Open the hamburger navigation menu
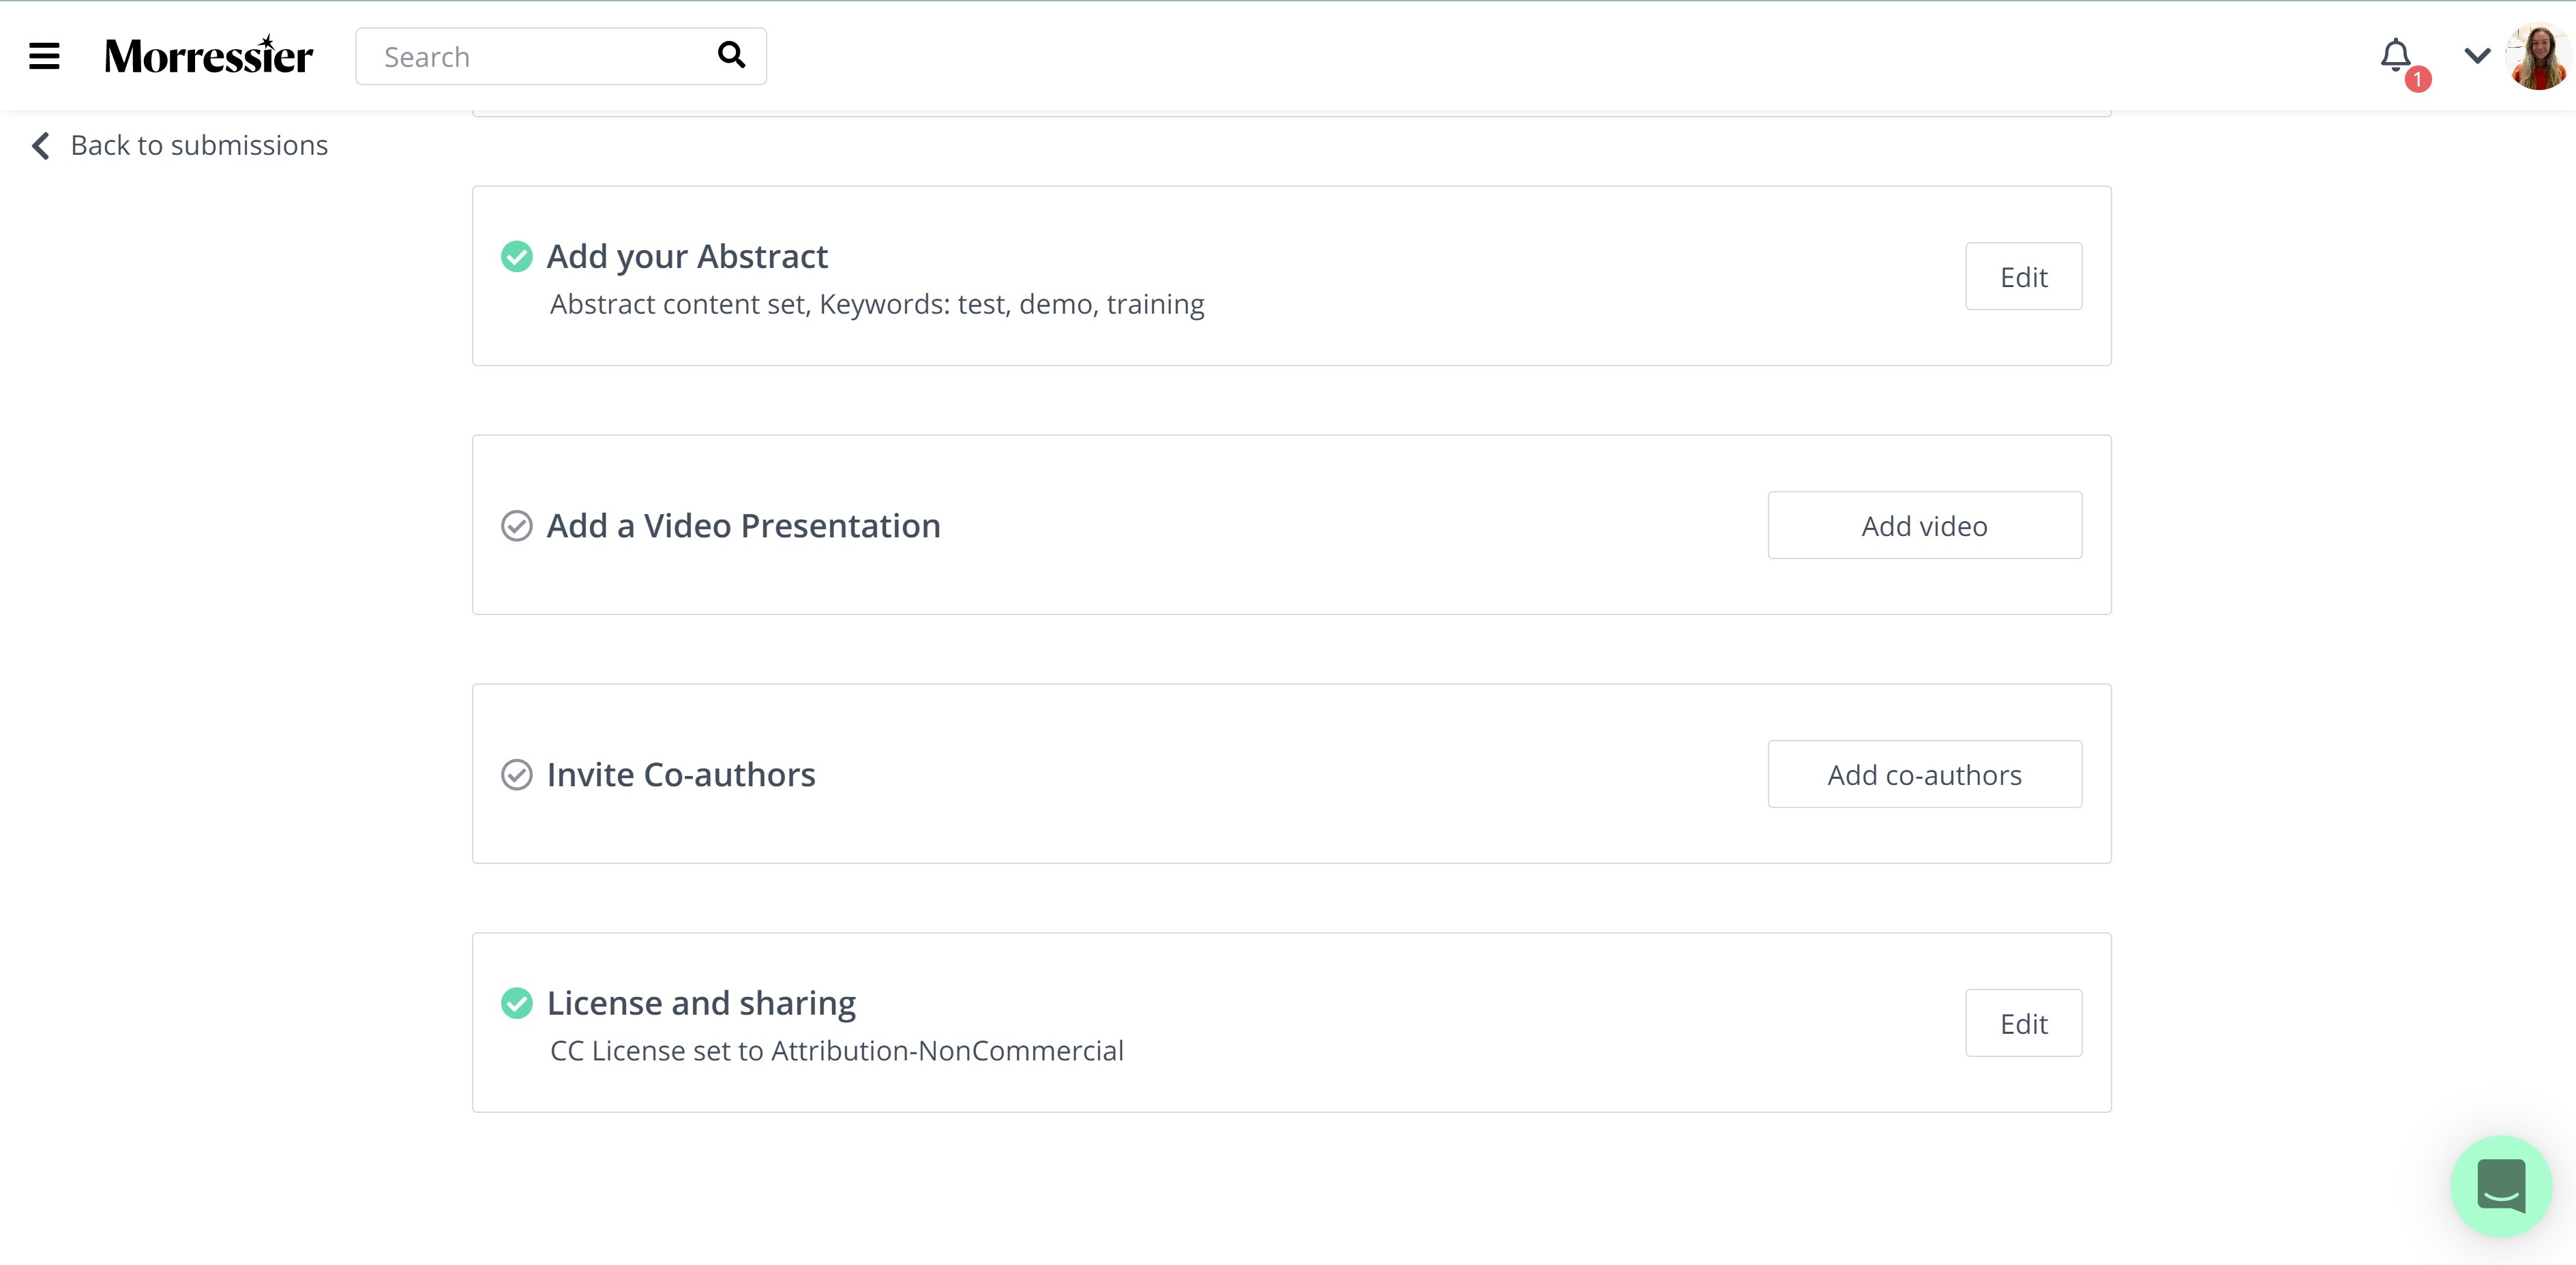This screenshot has height=1265, width=2576. coord(44,56)
